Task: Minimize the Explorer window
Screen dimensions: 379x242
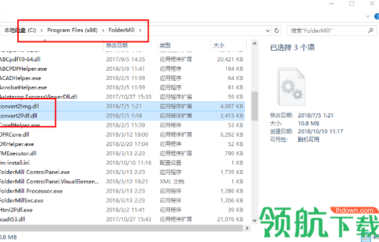Action: coord(332,3)
